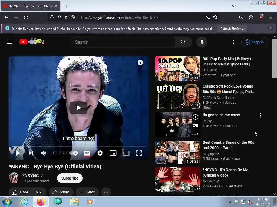Open the Windows Start menu
This screenshot has height=207, width=277.
(x=7, y=202)
